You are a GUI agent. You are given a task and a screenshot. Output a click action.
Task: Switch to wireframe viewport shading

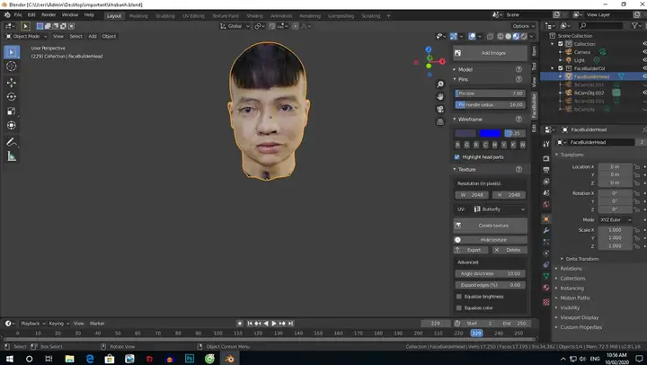[x=501, y=36]
